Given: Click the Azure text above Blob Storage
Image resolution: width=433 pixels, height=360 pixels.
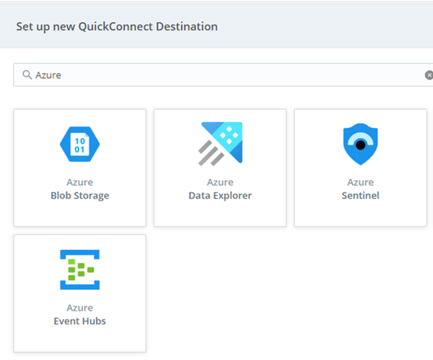Looking at the screenshot, I should (x=80, y=182).
